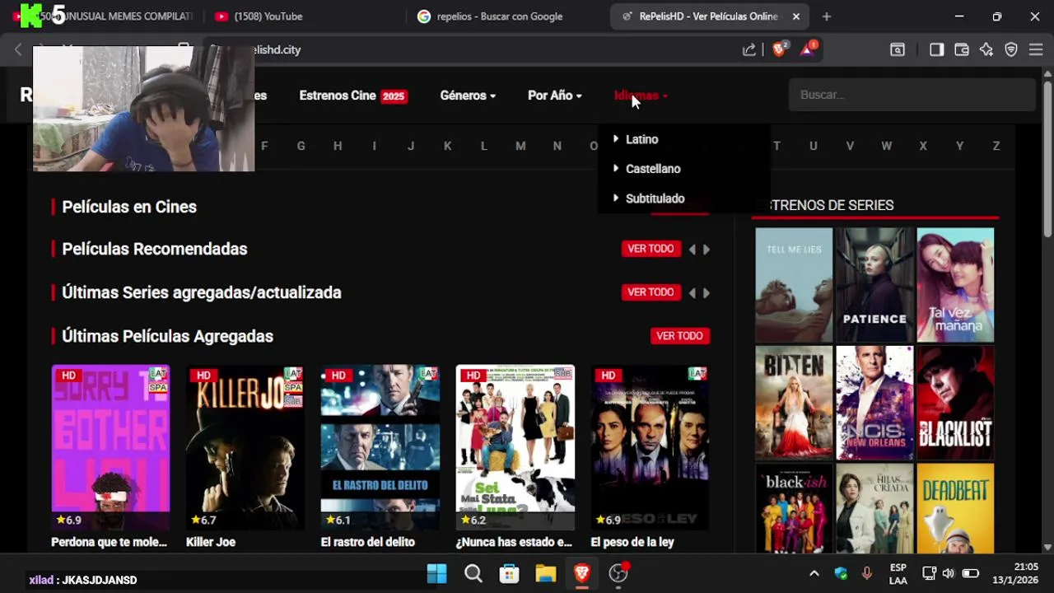Click the OBS Studio taskbar icon
1054x593 pixels.
[618, 574]
